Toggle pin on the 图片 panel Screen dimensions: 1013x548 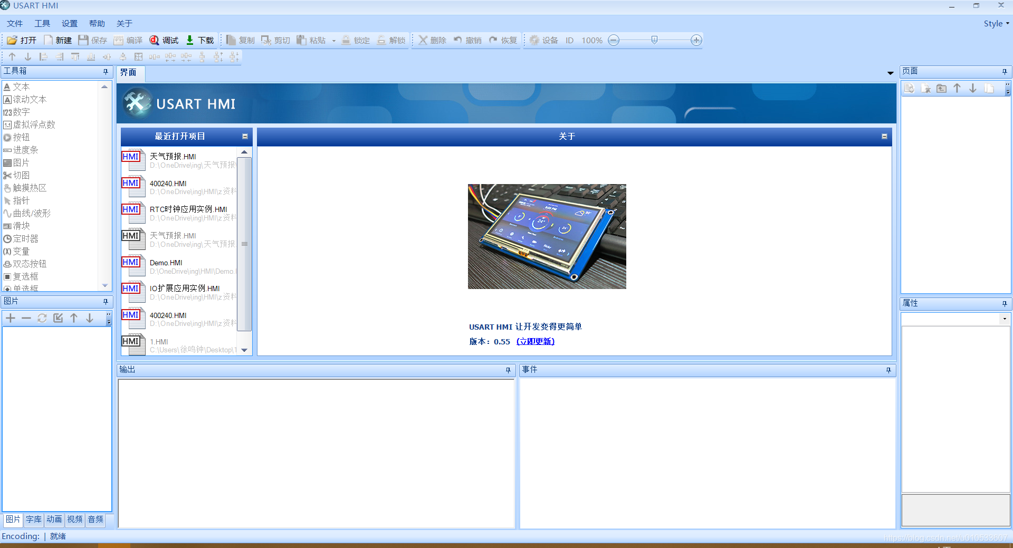click(x=106, y=302)
